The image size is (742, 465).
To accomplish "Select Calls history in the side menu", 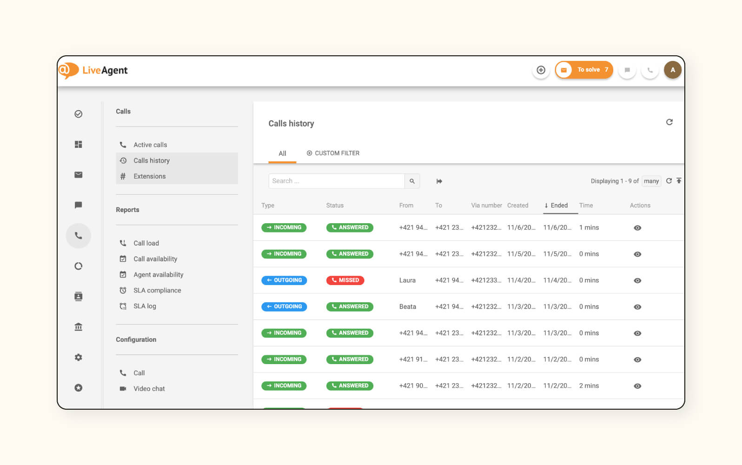I will coord(177,160).
